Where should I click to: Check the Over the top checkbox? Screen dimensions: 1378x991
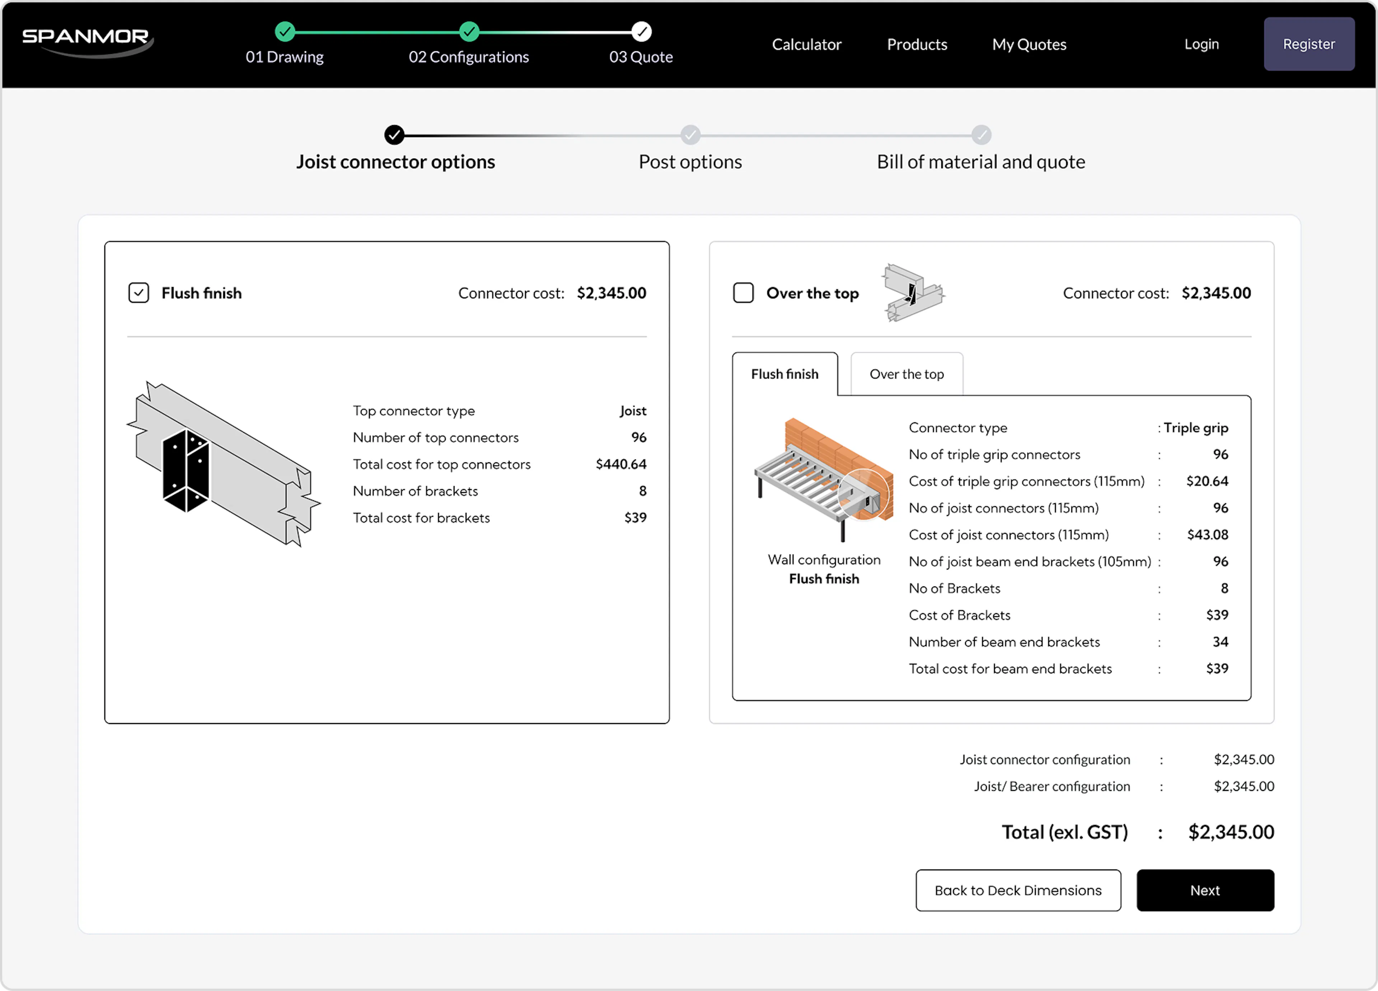click(x=743, y=293)
